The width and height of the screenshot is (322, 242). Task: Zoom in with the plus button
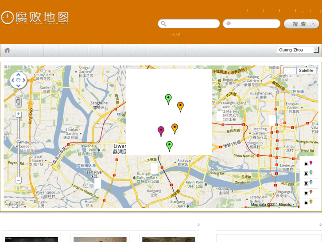pos(19,114)
